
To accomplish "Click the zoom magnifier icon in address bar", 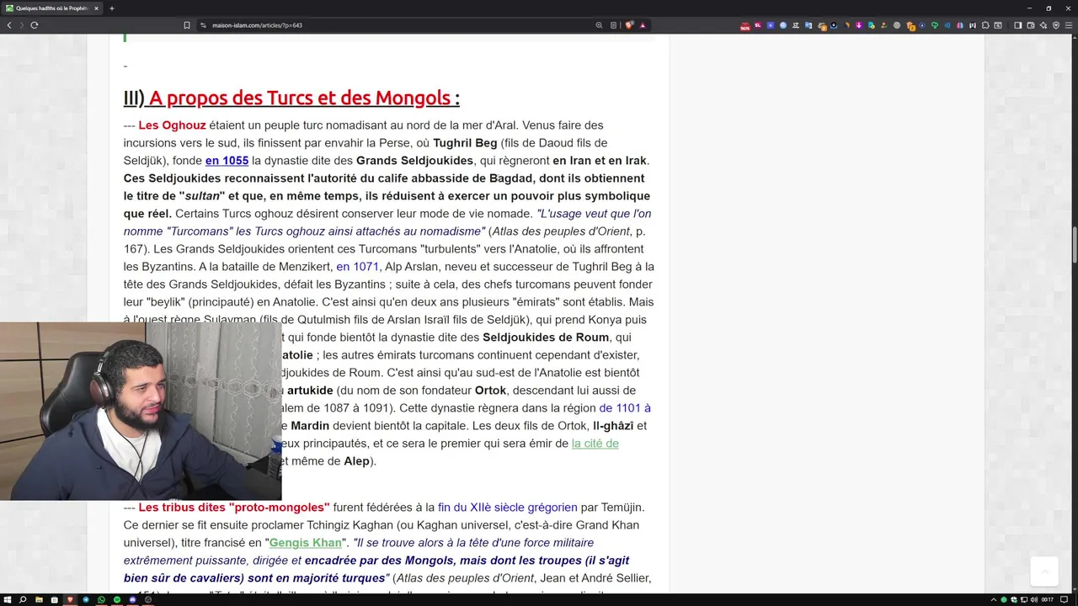I will coord(599,25).
